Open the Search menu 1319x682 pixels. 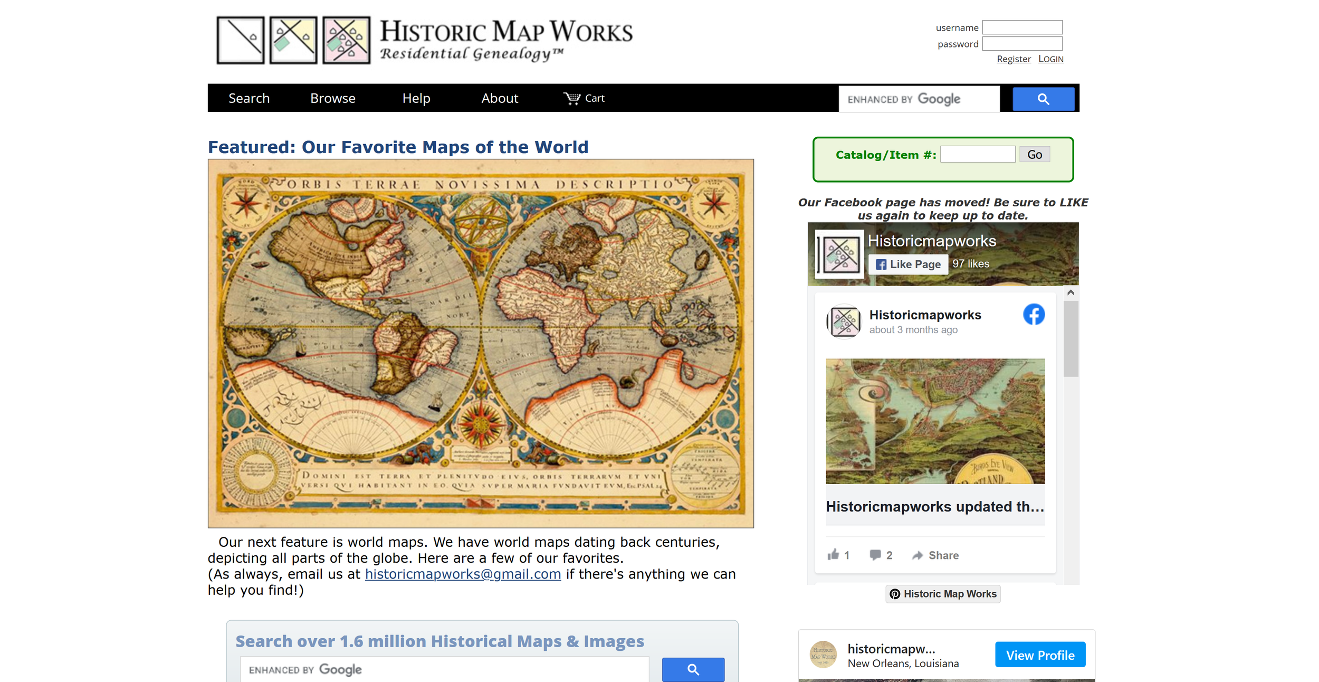click(249, 98)
